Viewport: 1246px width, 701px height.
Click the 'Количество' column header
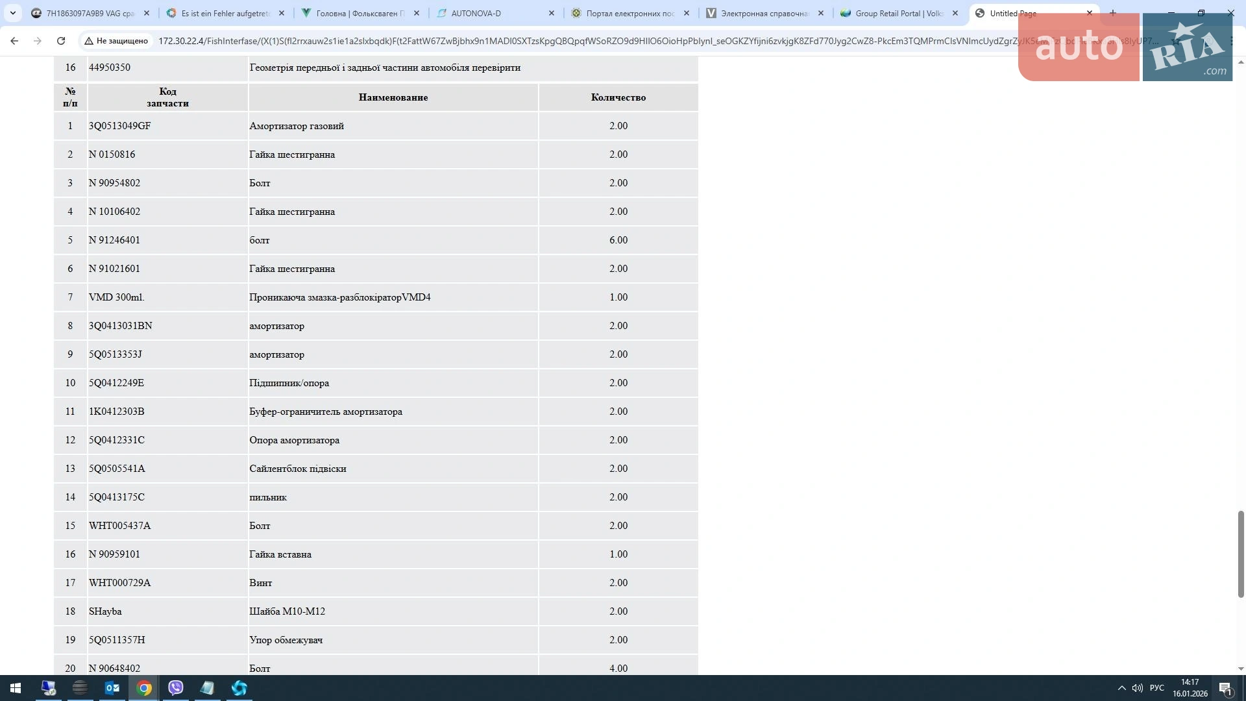click(618, 97)
